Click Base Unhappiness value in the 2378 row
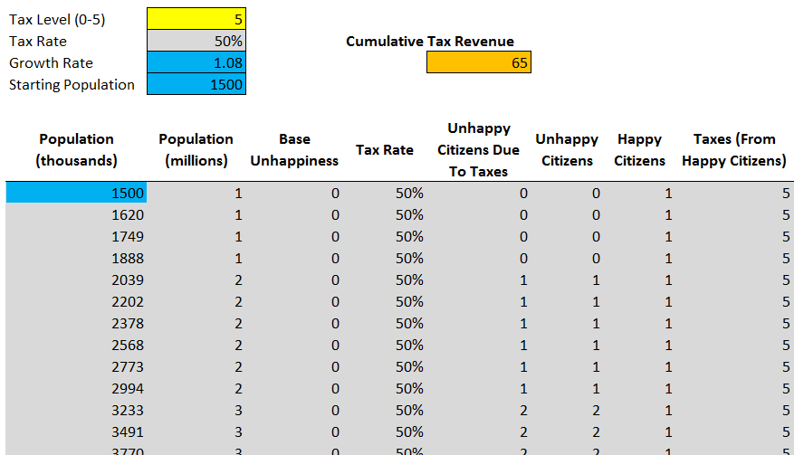 coord(335,324)
